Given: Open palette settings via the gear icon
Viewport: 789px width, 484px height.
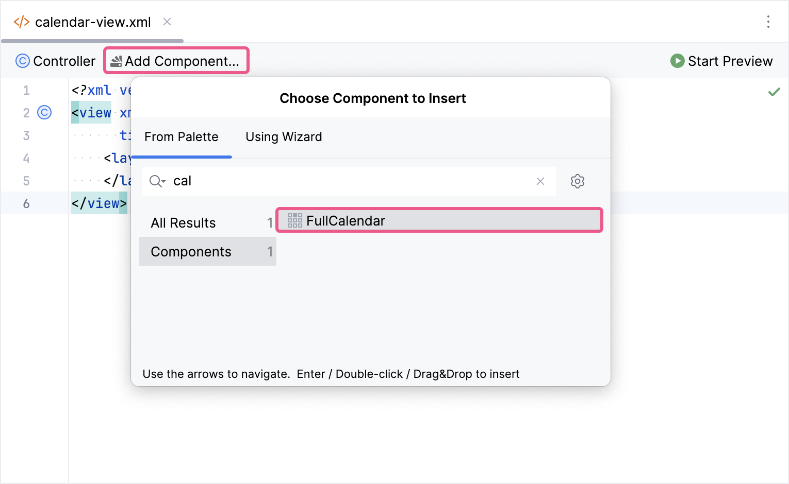Looking at the screenshot, I should [577, 181].
